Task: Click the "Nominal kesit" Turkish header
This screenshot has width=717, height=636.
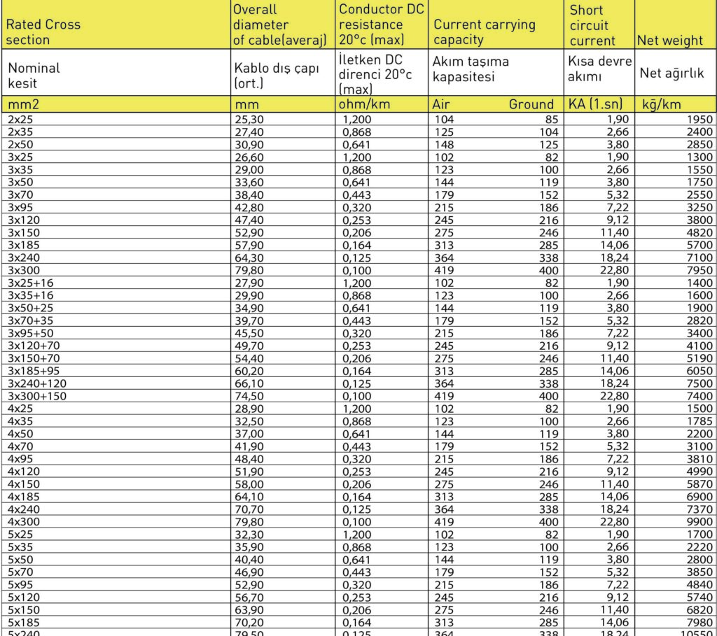Action: point(34,76)
